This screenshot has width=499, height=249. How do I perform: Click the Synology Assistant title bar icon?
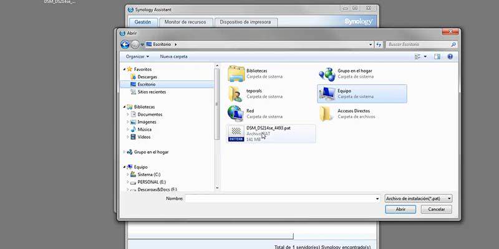pyautogui.click(x=130, y=9)
